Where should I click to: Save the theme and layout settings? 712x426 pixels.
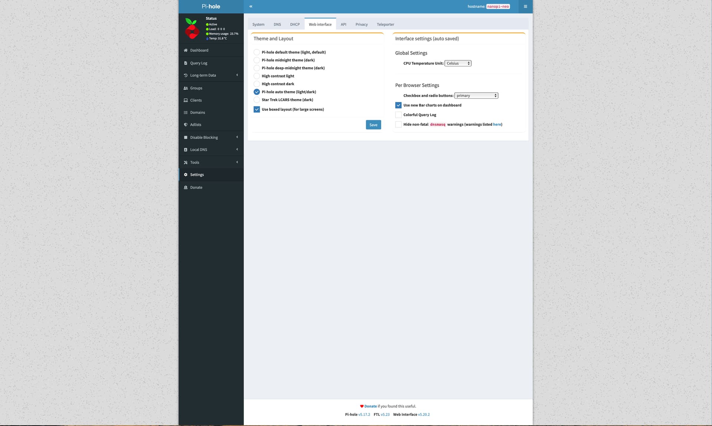[x=373, y=125]
